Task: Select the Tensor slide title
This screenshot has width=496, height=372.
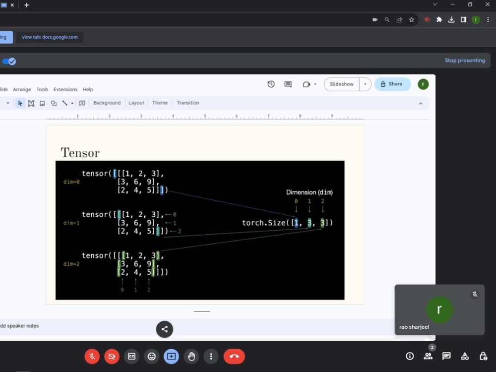Action: [80, 153]
